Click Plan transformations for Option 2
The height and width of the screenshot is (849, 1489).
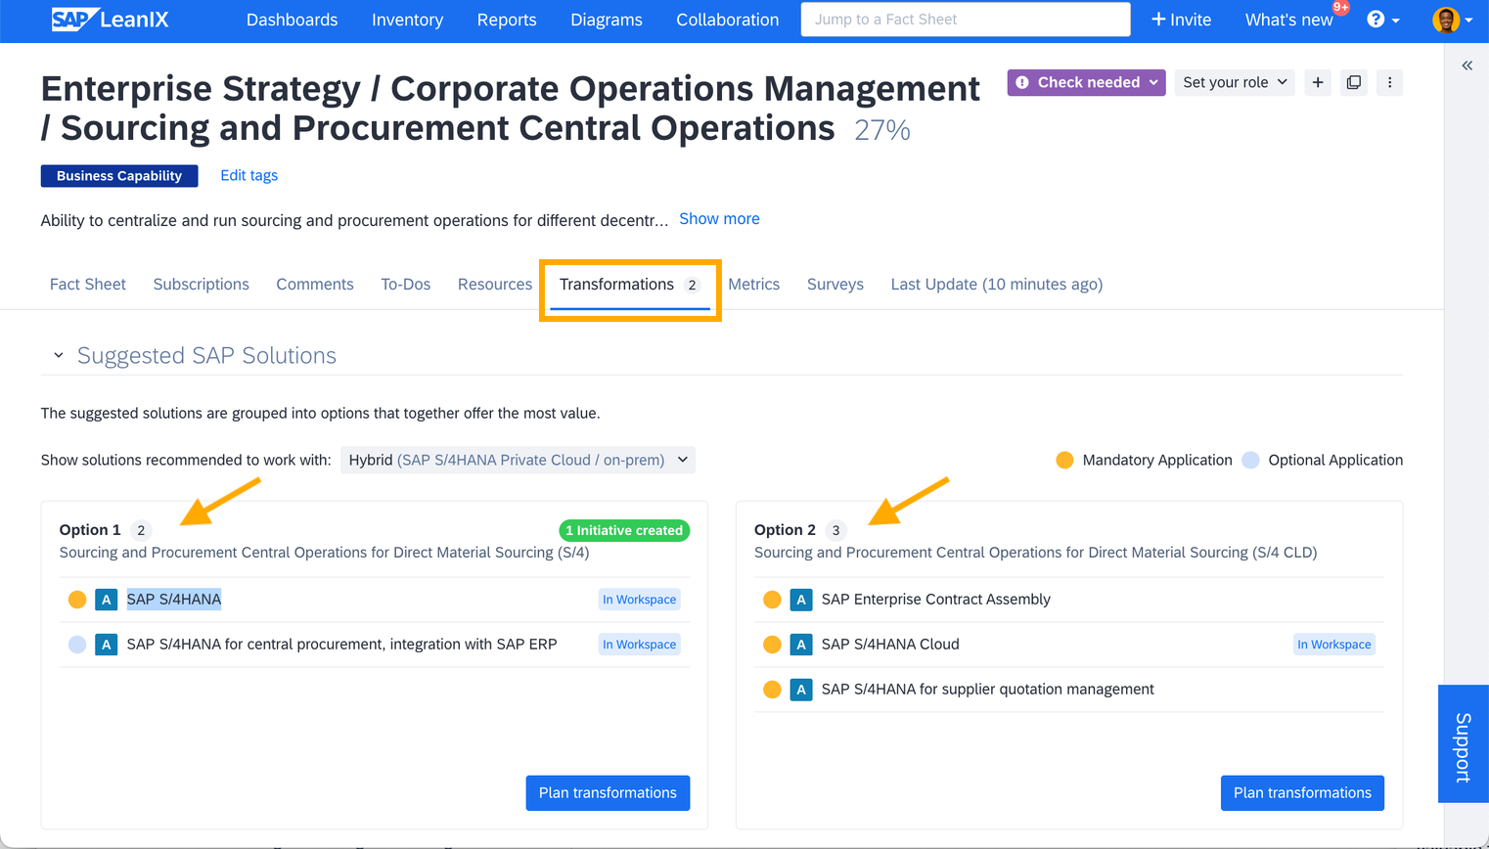pos(1302,793)
